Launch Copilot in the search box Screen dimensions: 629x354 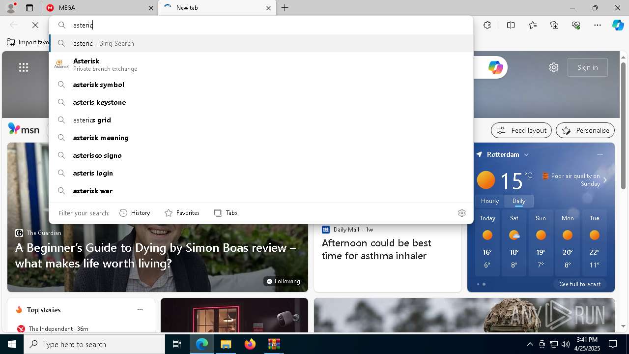pyautogui.click(x=495, y=67)
